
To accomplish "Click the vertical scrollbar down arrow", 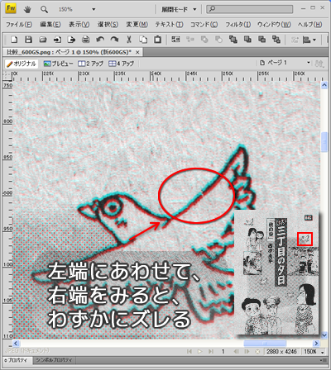I will click(x=324, y=335).
